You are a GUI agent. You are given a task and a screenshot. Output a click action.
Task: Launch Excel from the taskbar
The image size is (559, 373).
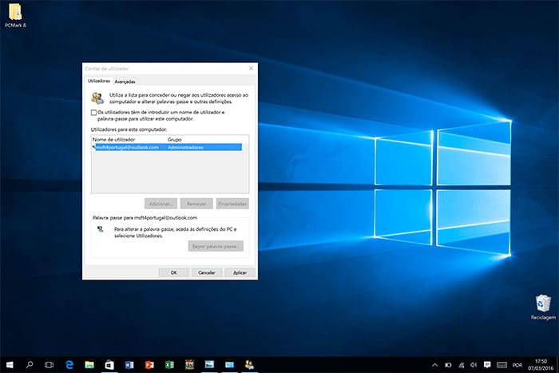(169, 364)
